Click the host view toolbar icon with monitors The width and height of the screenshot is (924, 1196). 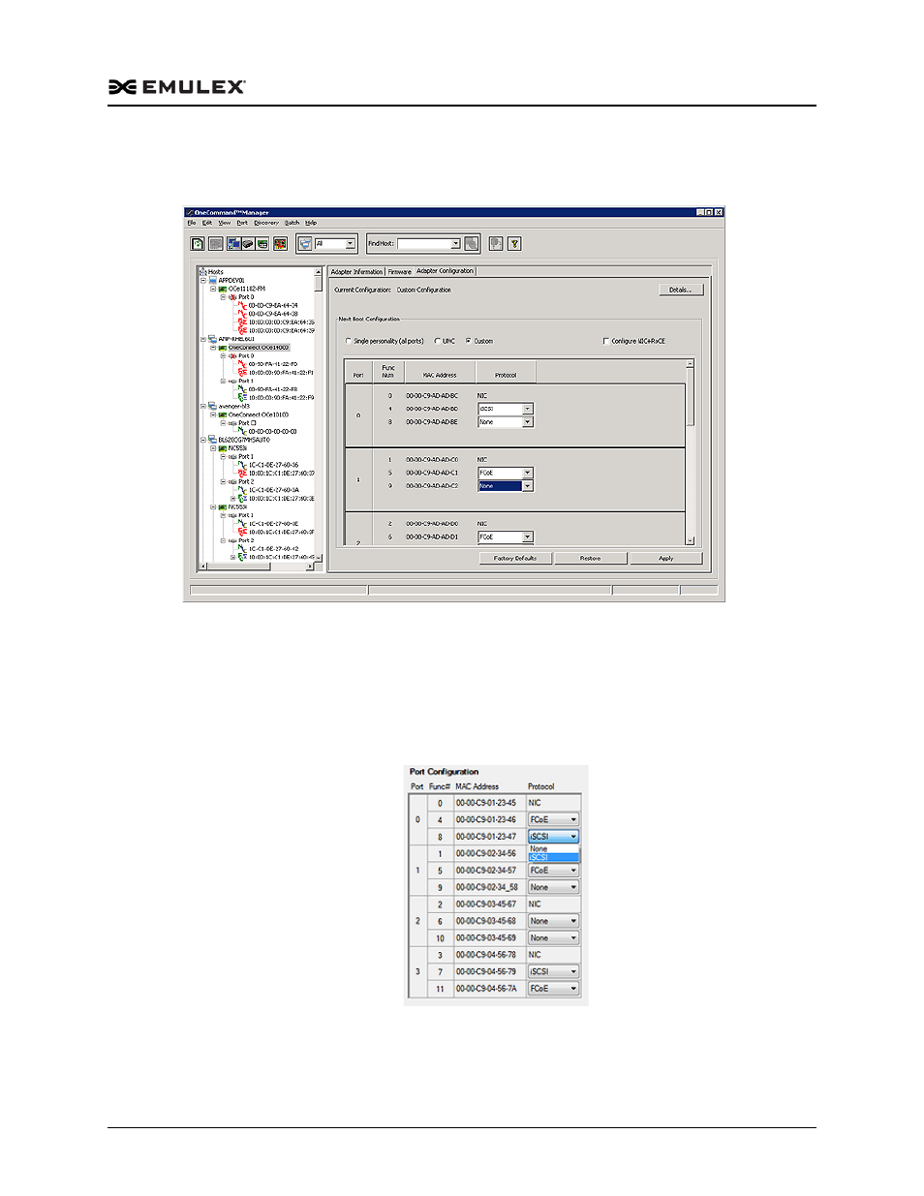(233, 244)
